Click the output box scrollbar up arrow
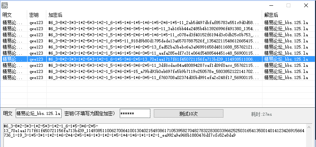The width and height of the screenshot is (316, 147). pos(309,127)
